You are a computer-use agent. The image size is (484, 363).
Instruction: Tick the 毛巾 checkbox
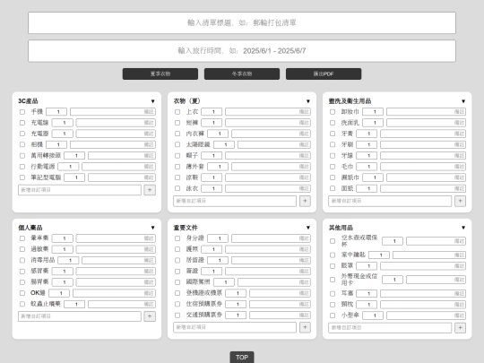click(x=333, y=167)
